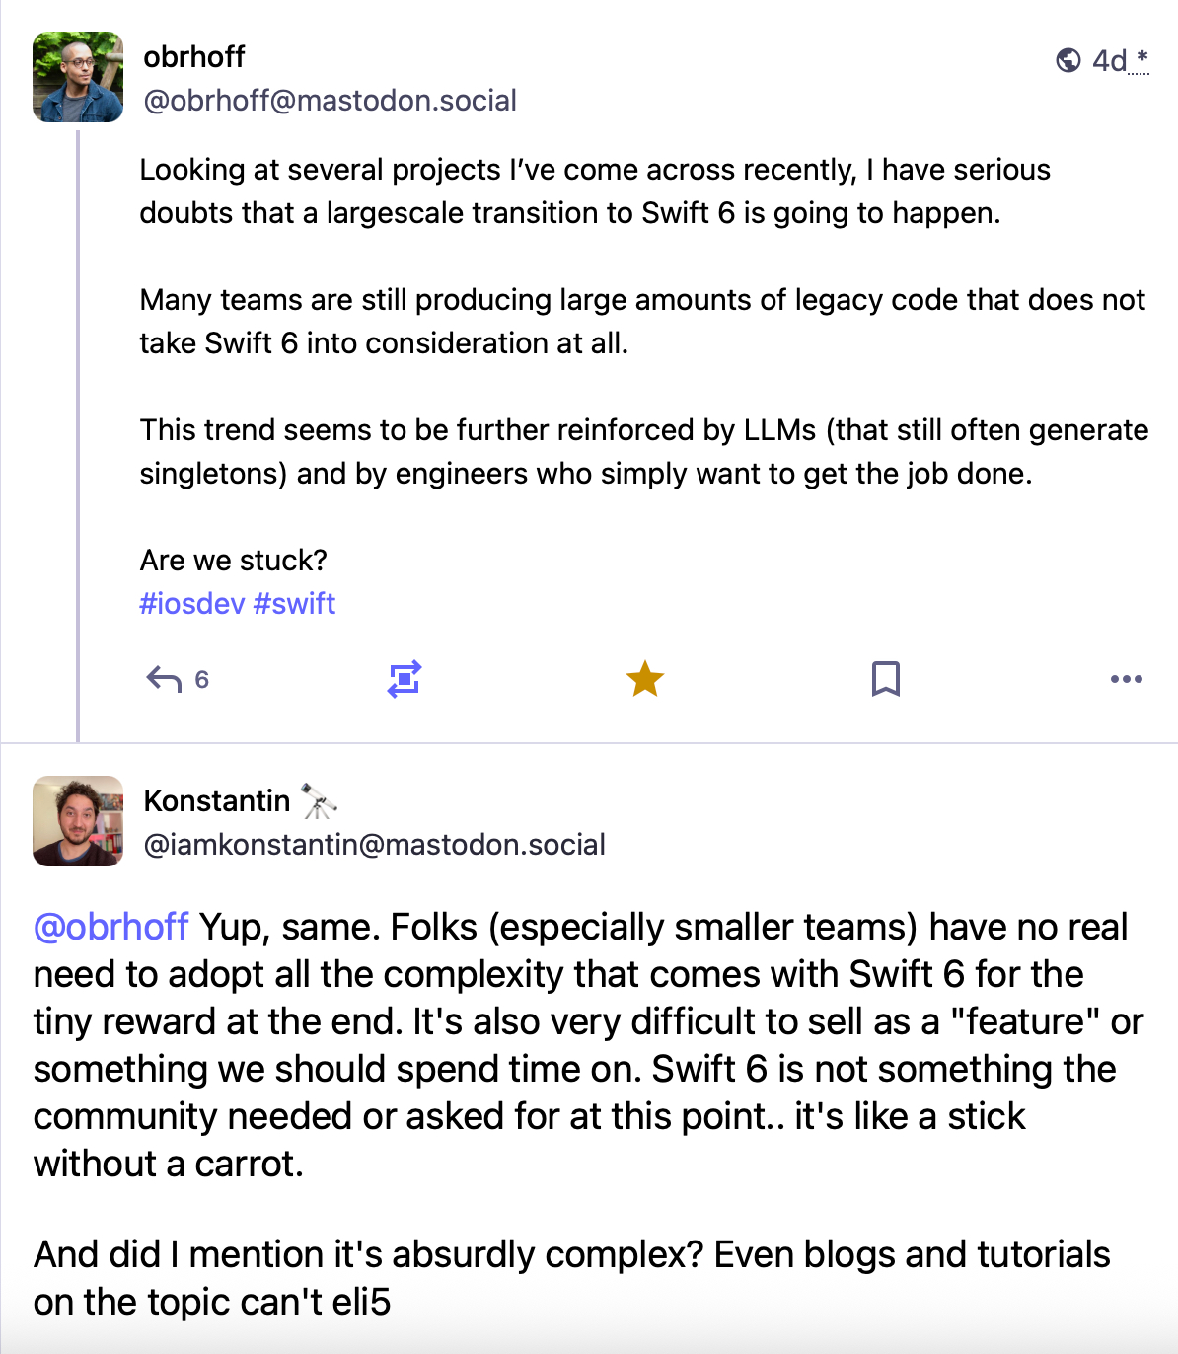The width and height of the screenshot is (1178, 1354).
Task: Click the edited asterisk indicator
Action: 1142,57
